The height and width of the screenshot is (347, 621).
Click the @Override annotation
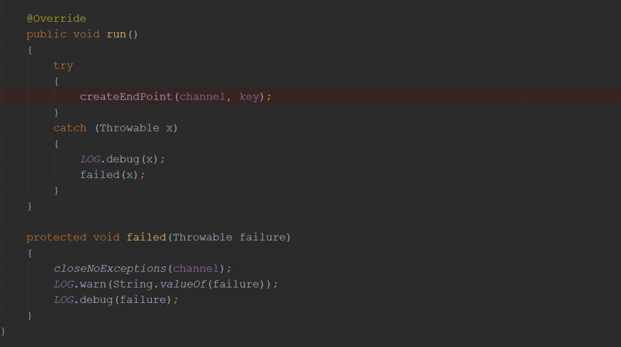[56, 19]
